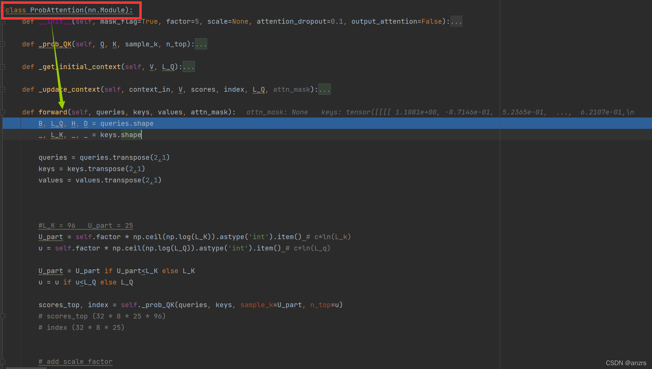Click the forward method name
The image size is (652, 369).
[x=53, y=112]
